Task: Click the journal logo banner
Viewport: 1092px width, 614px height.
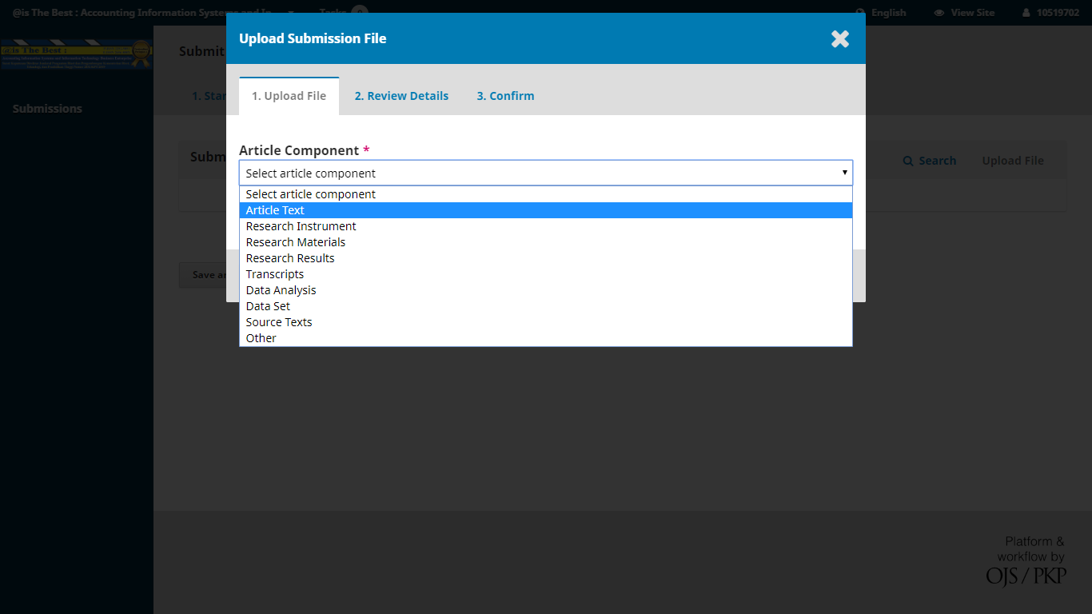Action: tap(77, 54)
